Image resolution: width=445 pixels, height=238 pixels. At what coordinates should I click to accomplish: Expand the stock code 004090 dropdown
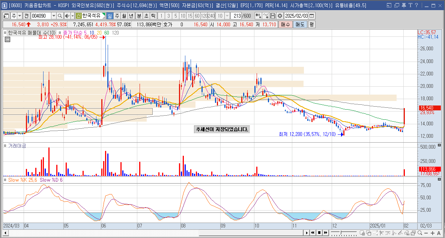tap(54, 16)
